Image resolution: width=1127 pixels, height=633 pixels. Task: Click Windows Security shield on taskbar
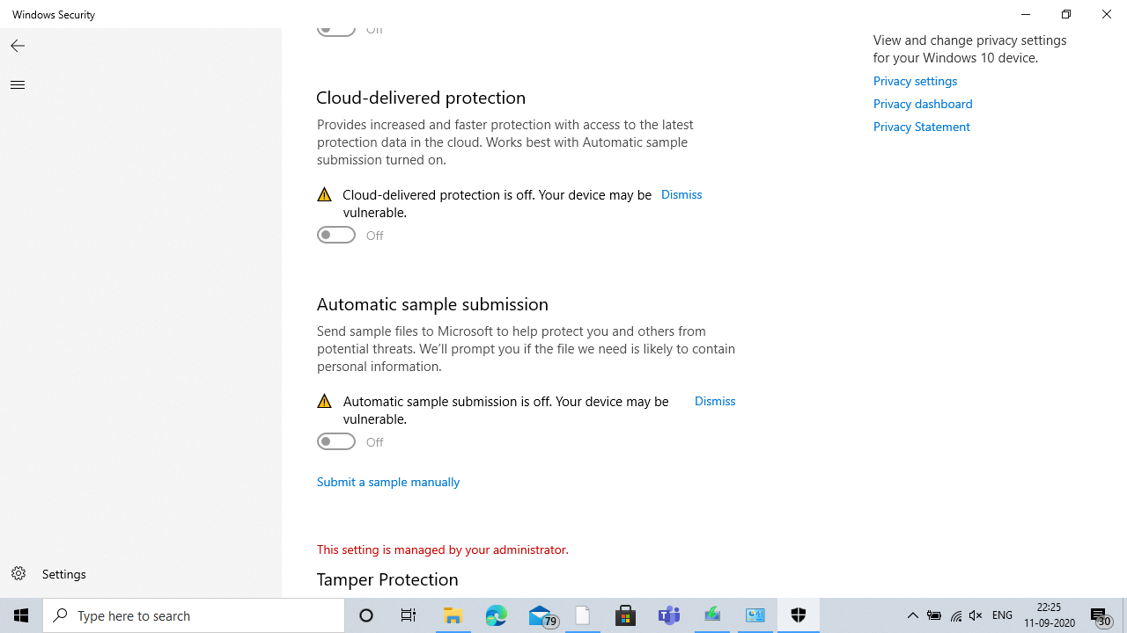point(799,615)
